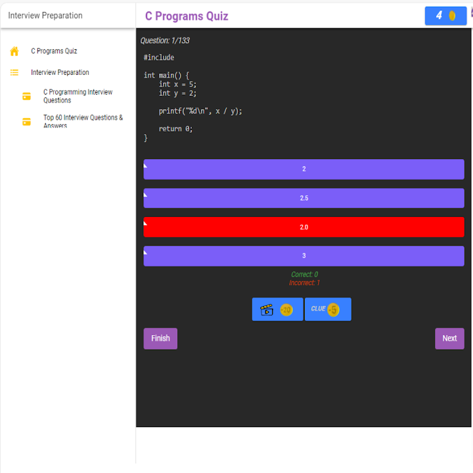Select answer option 3

(304, 256)
